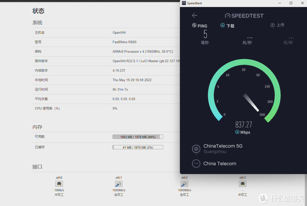Click the ping value 5
Viewport: 307px width, 206px height.
[205, 34]
